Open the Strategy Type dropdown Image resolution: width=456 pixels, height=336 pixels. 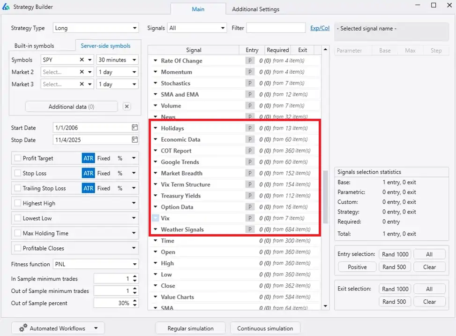(x=96, y=28)
